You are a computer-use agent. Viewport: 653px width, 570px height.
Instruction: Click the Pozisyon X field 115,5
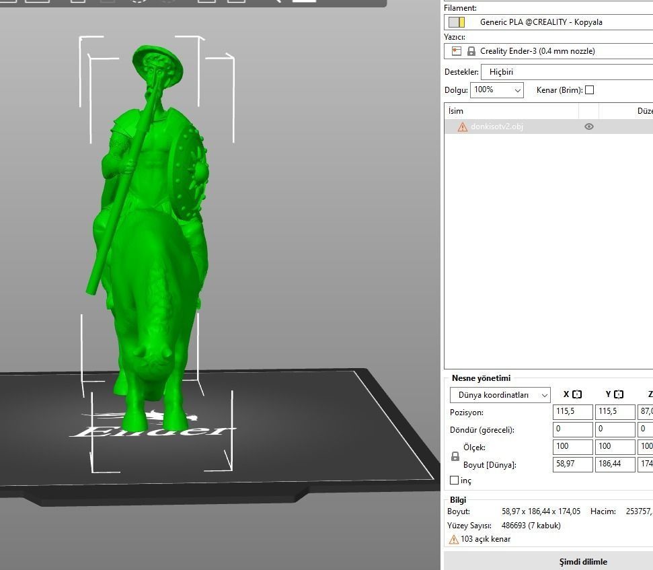point(572,412)
